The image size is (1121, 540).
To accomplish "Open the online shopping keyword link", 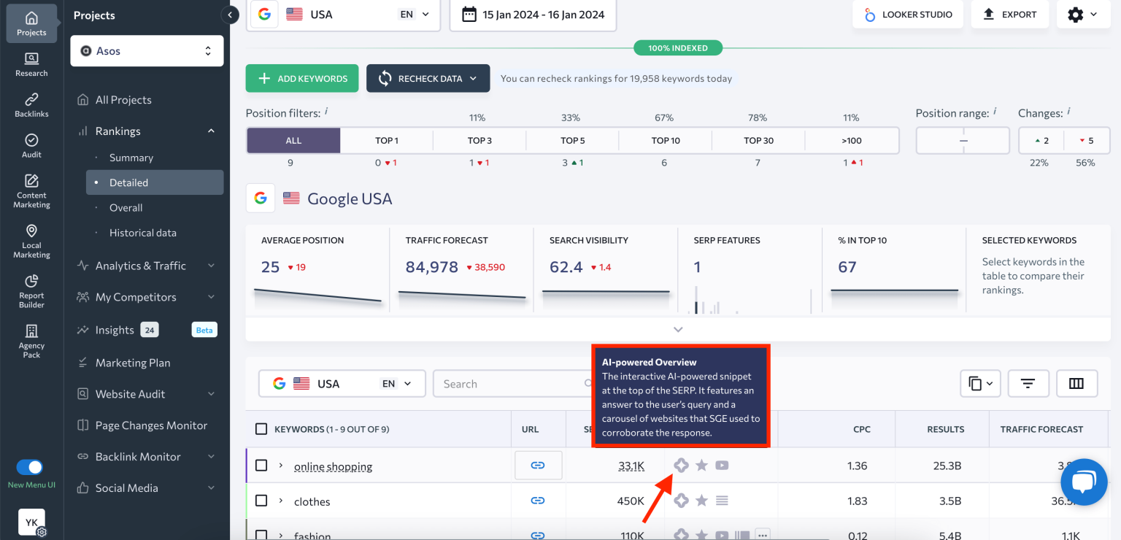I will coord(333,466).
